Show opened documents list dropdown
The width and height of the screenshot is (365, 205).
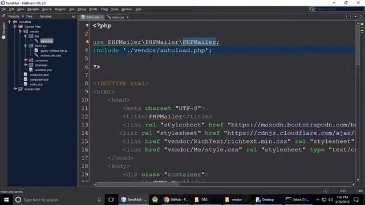355,17
